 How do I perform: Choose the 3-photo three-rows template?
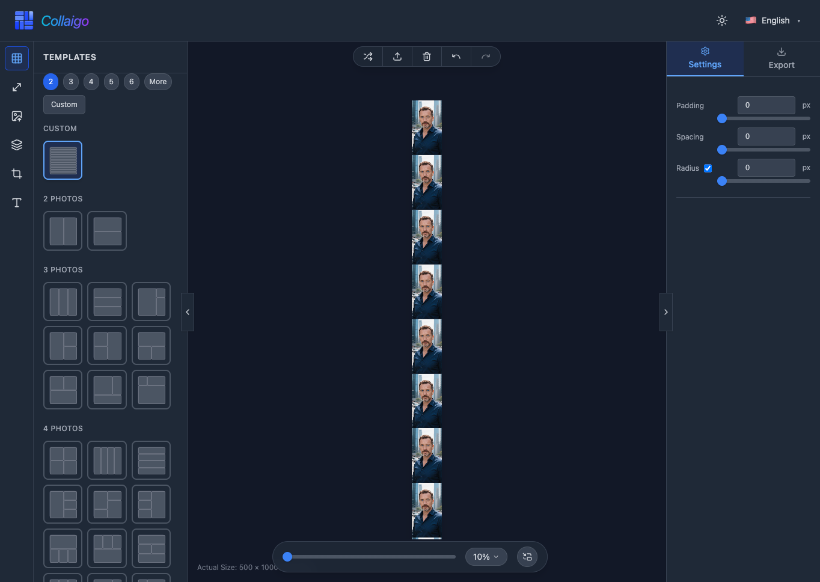pyautogui.click(x=107, y=302)
